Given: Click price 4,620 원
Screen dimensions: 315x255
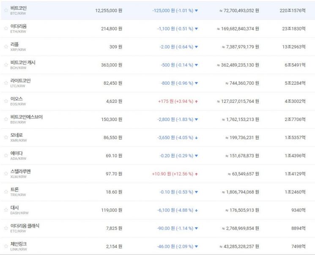Looking at the screenshot, I should (114, 101).
